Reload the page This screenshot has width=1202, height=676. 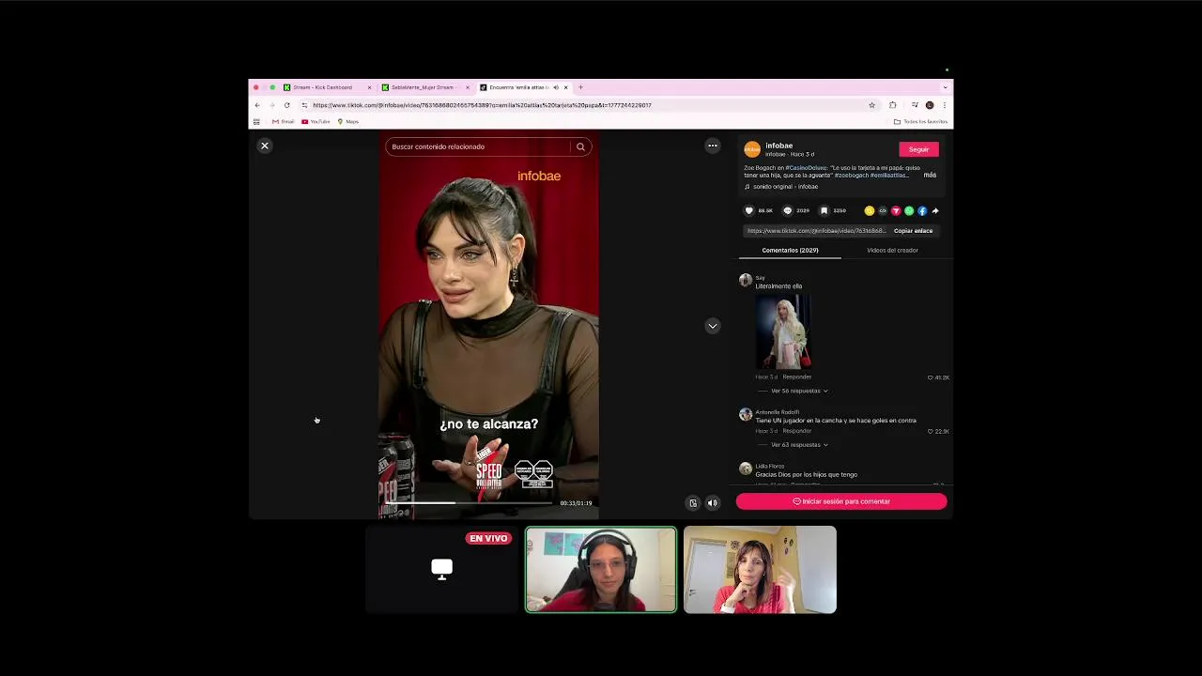(x=287, y=105)
